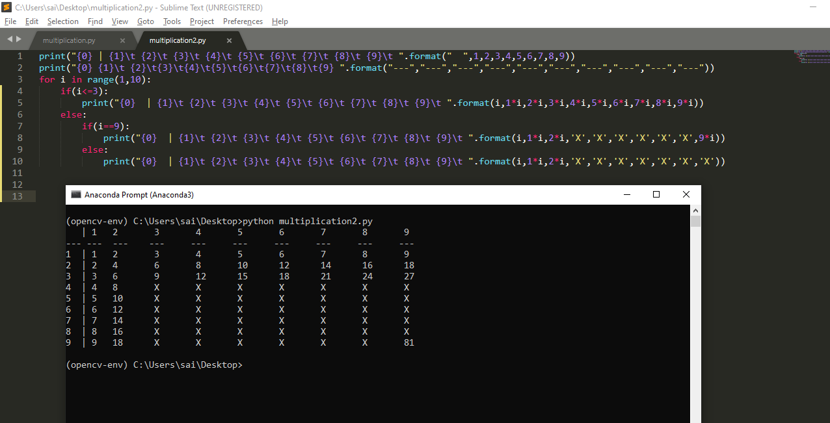Image resolution: width=830 pixels, height=423 pixels.
Task: Click the 'if(i==9):' code line
Action: (x=105, y=127)
